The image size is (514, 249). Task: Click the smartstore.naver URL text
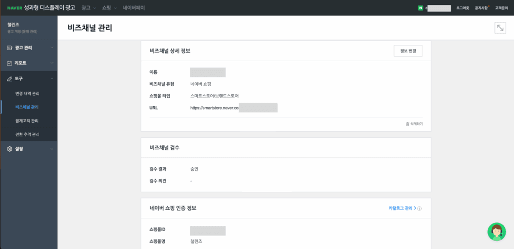click(x=214, y=107)
